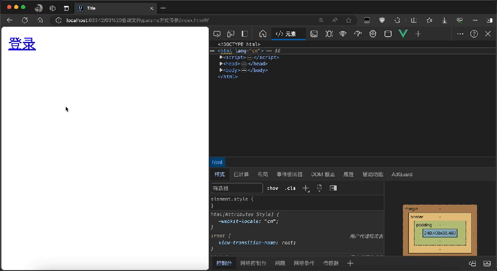This screenshot has height=271, width=497.
Task: Add page to favorites with star icon
Action: tap(349, 20)
